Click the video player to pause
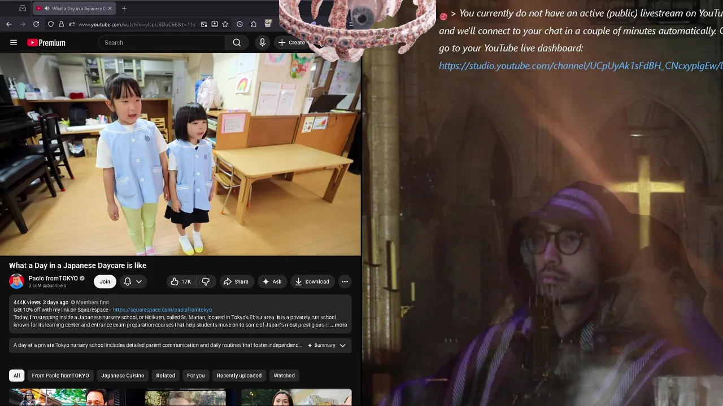Image resolution: width=723 pixels, height=406 pixels. coord(180,154)
